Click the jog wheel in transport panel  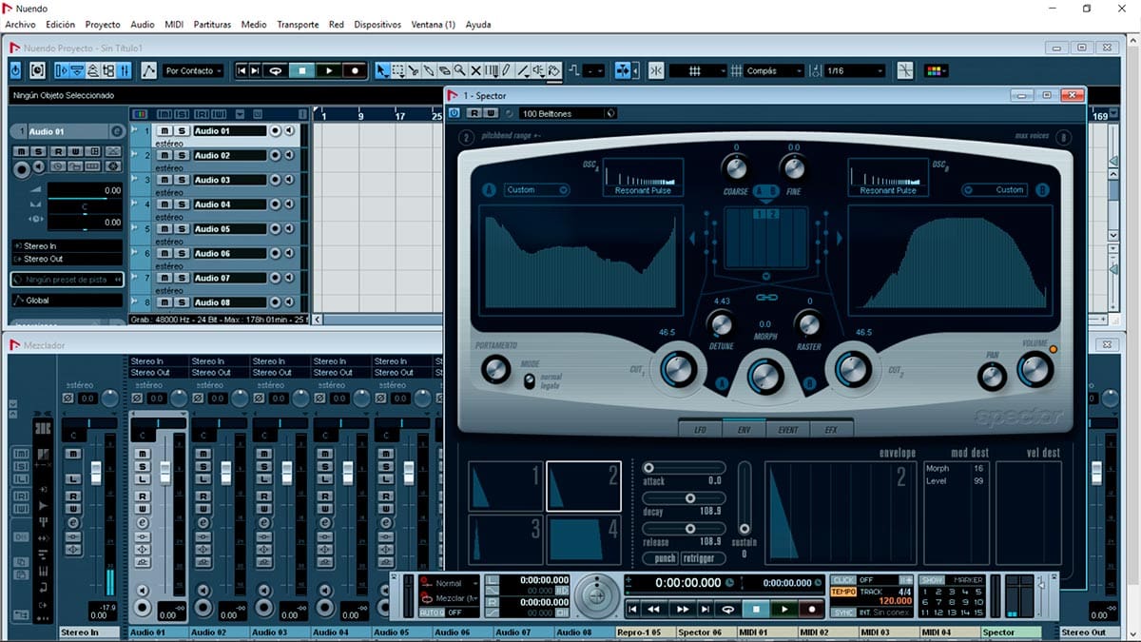(x=596, y=595)
